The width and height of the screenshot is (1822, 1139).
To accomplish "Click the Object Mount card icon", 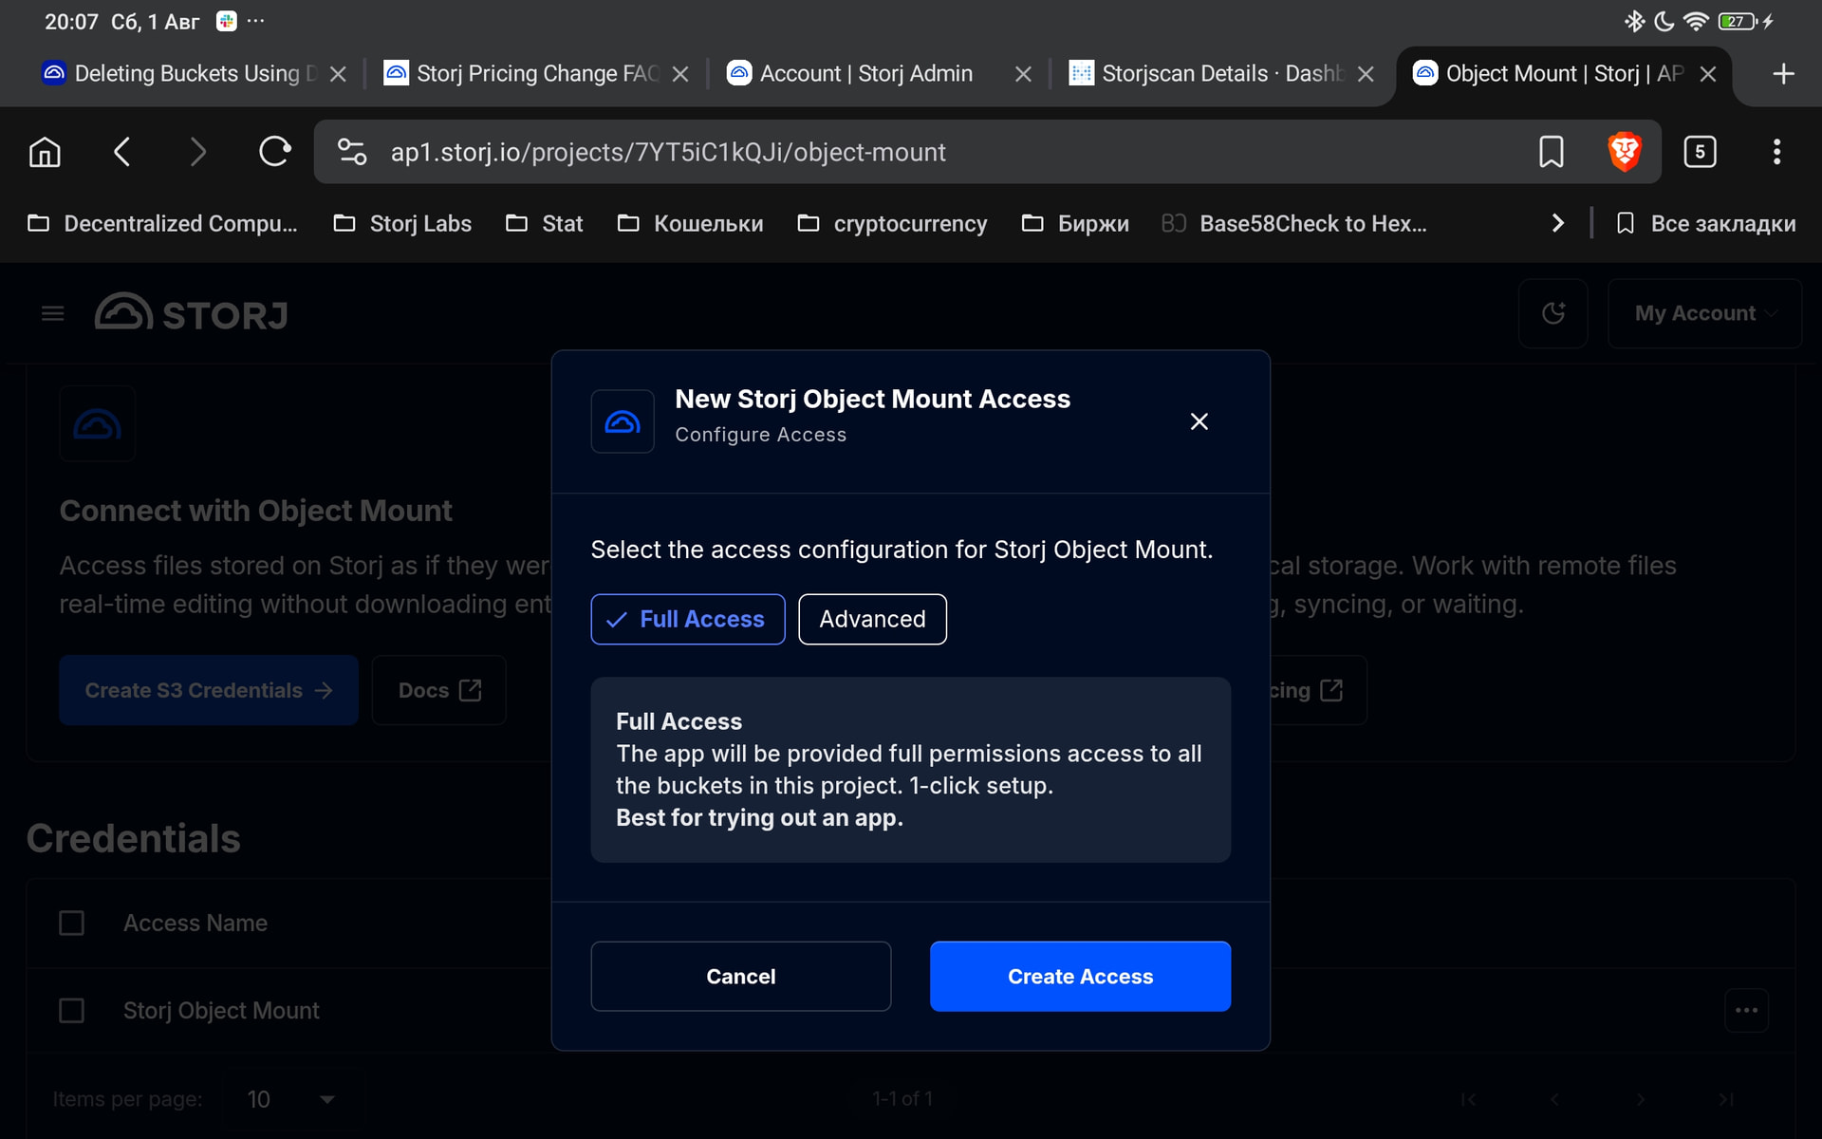I will (98, 424).
